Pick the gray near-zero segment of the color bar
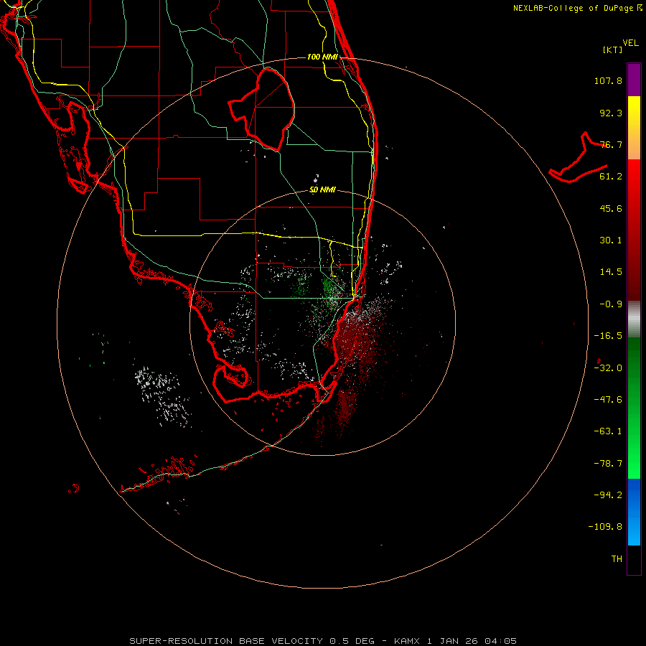This screenshot has height=646, width=646. (x=634, y=319)
